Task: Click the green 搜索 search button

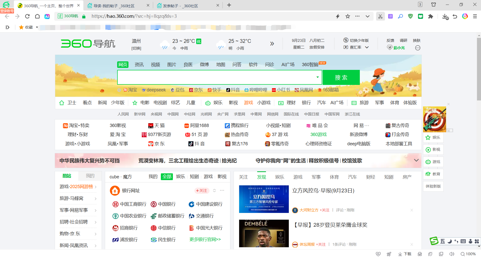Action: click(x=341, y=77)
